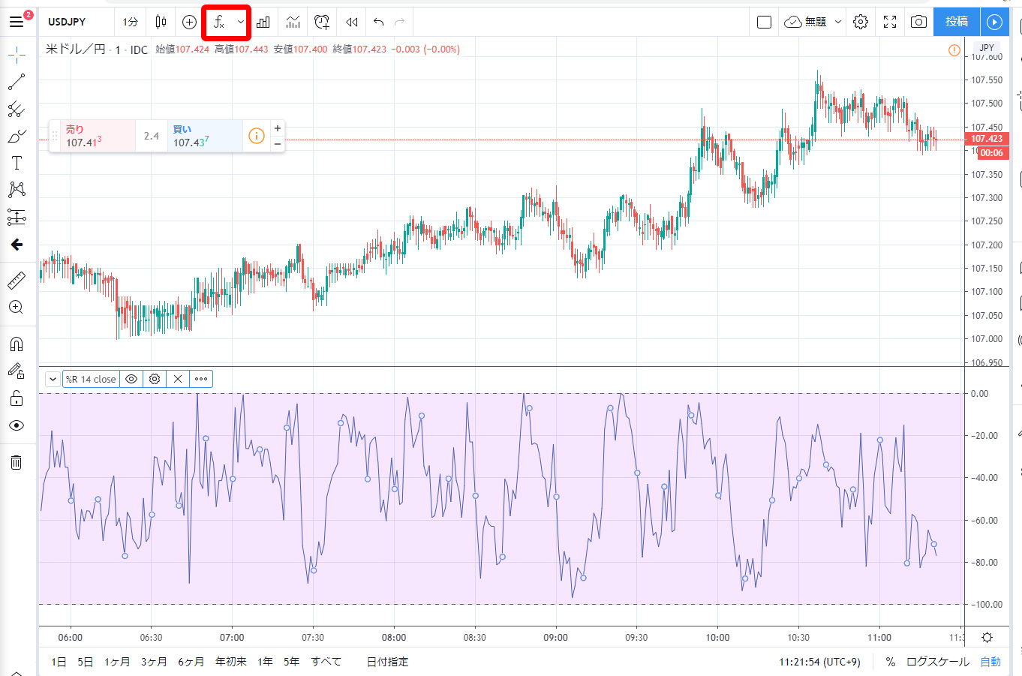The image size is (1022, 676).
Task: Select the 6ヶ月 date range
Action: tap(191, 662)
